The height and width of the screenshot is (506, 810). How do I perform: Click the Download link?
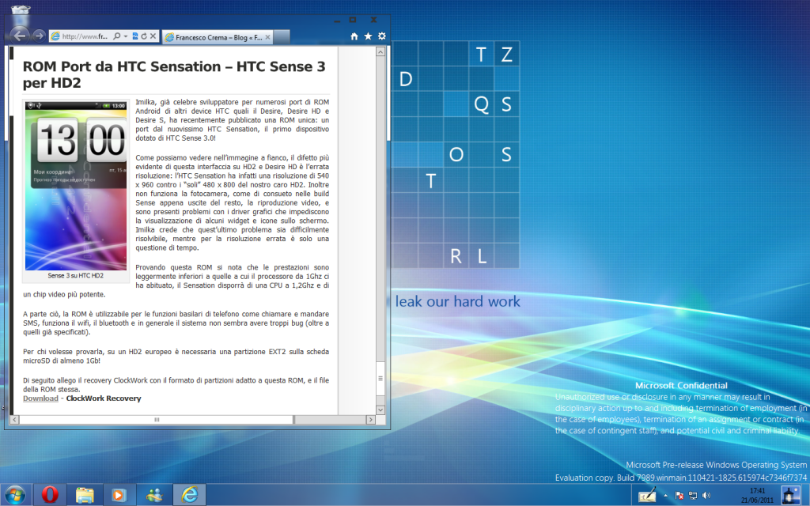pos(40,398)
